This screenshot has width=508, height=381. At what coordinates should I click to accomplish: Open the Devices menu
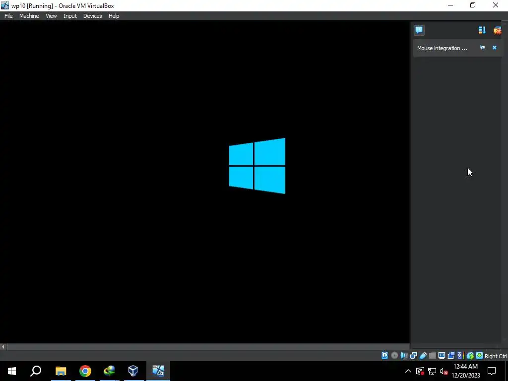pyautogui.click(x=92, y=16)
